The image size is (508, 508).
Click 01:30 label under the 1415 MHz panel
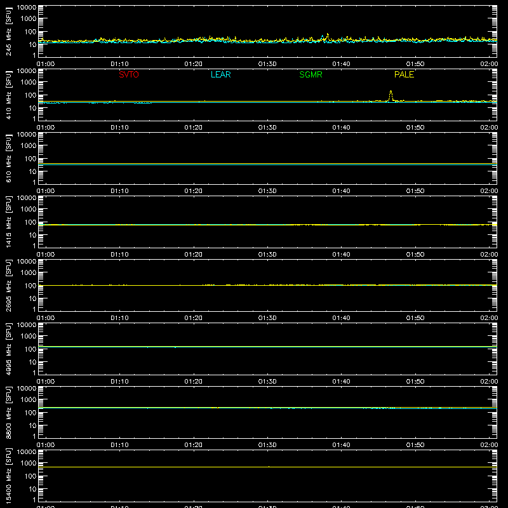click(x=267, y=255)
